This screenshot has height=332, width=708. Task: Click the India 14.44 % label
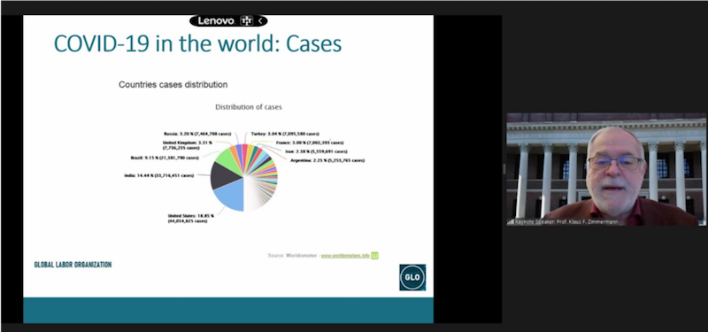pyautogui.click(x=159, y=175)
